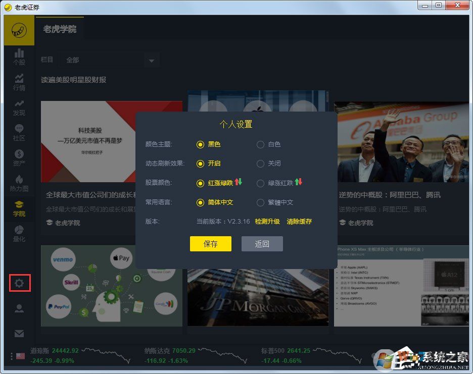
Task: Switch to the 老虎学院 tab
Action: point(60,29)
